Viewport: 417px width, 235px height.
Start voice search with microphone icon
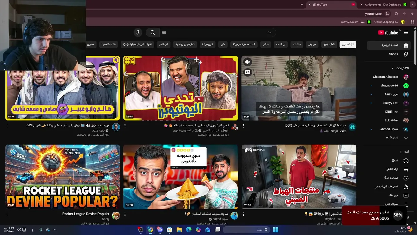(x=138, y=32)
